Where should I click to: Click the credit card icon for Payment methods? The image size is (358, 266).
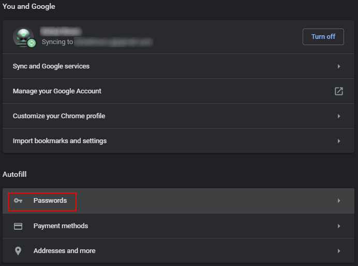click(18, 226)
